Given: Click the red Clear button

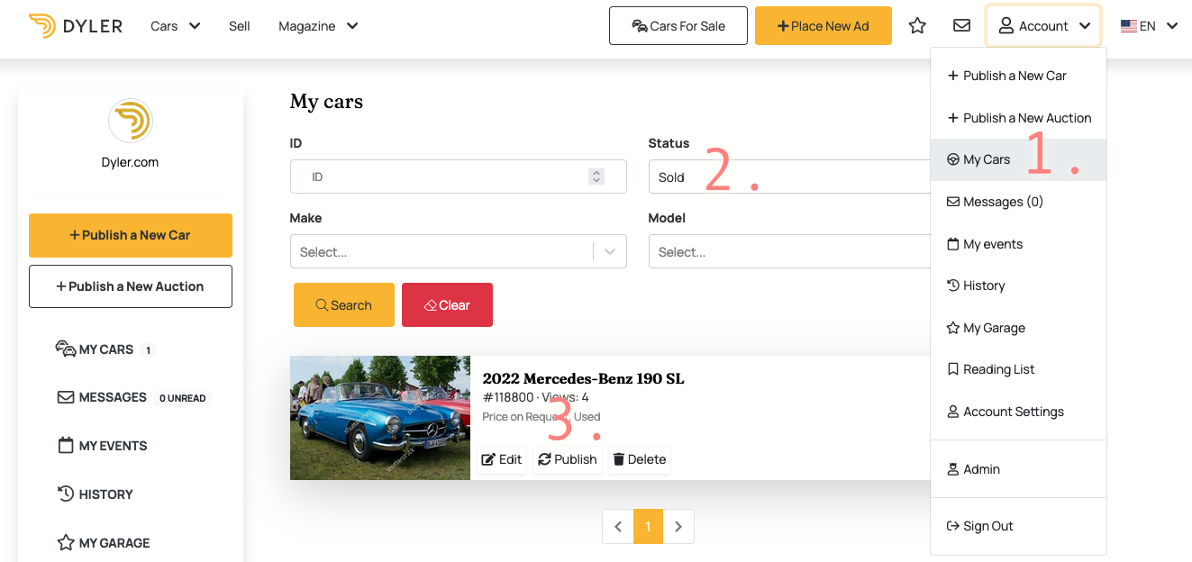Looking at the screenshot, I should click(x=447, y=304).
